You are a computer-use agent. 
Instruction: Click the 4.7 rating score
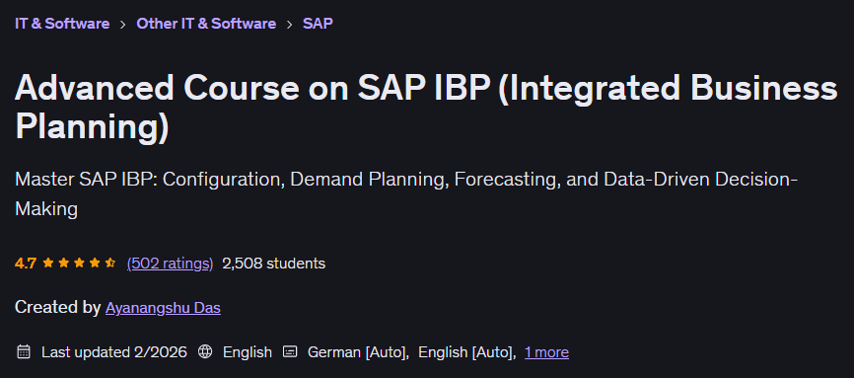tap(26, 264)
